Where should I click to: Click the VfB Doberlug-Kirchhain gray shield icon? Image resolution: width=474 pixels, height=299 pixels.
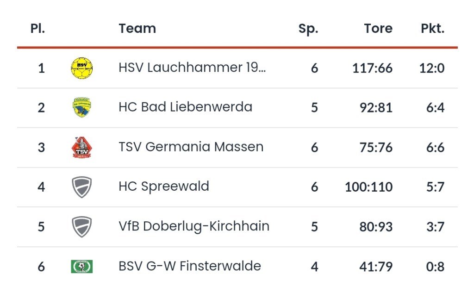point(82,227)
